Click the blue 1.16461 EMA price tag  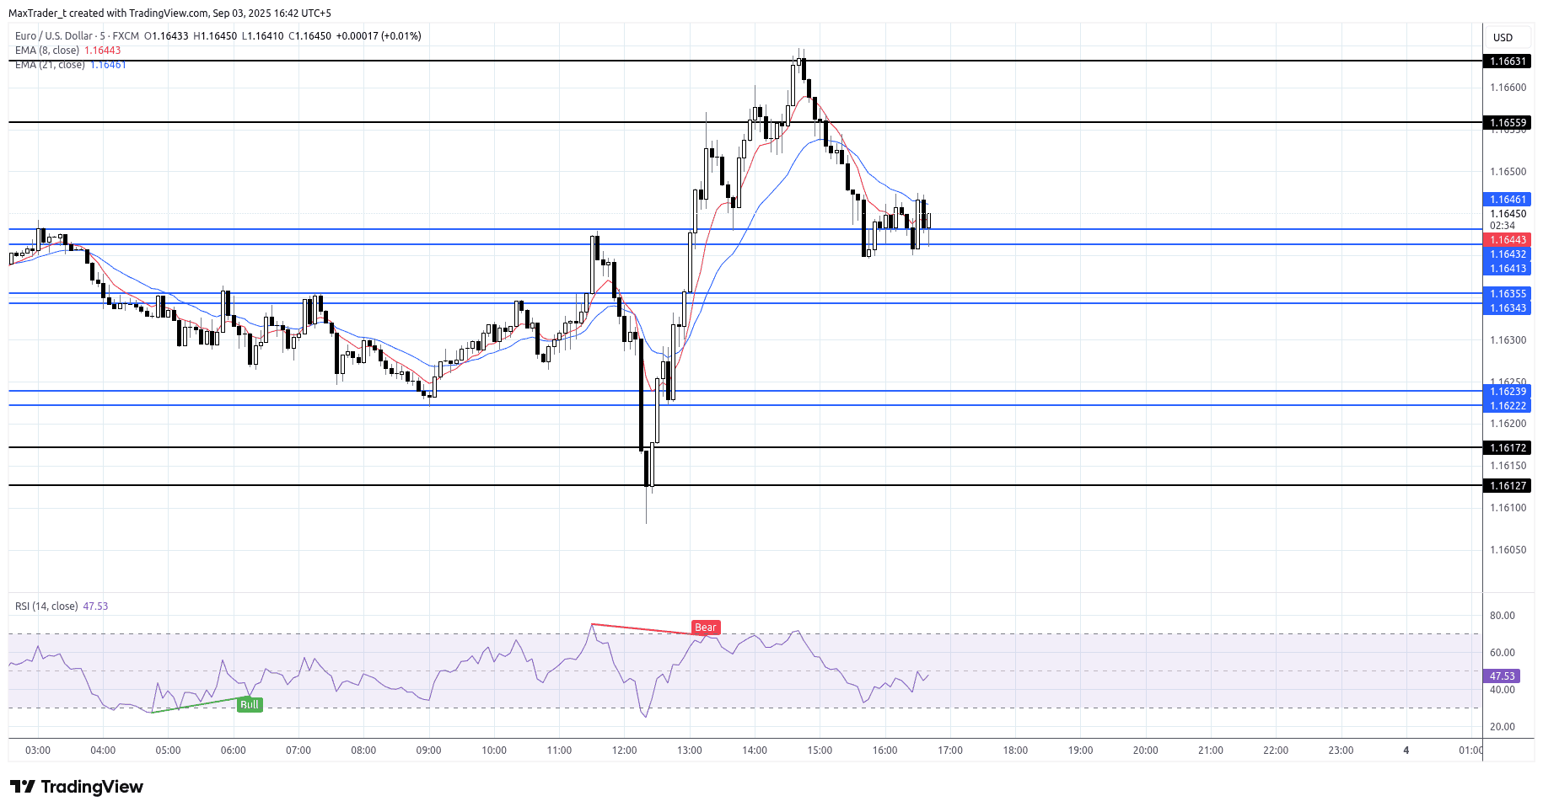[x=1507, y=200]
